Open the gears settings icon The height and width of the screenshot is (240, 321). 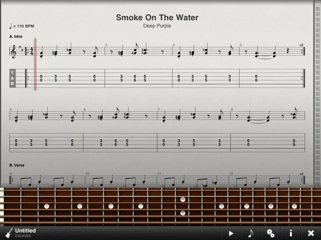point(270,233)
